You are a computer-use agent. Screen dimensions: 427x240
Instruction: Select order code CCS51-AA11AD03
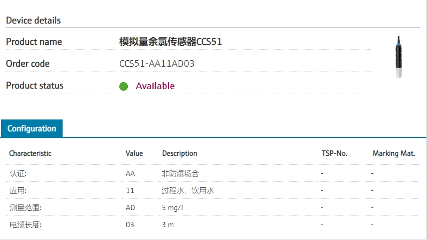tap(157, 64)
